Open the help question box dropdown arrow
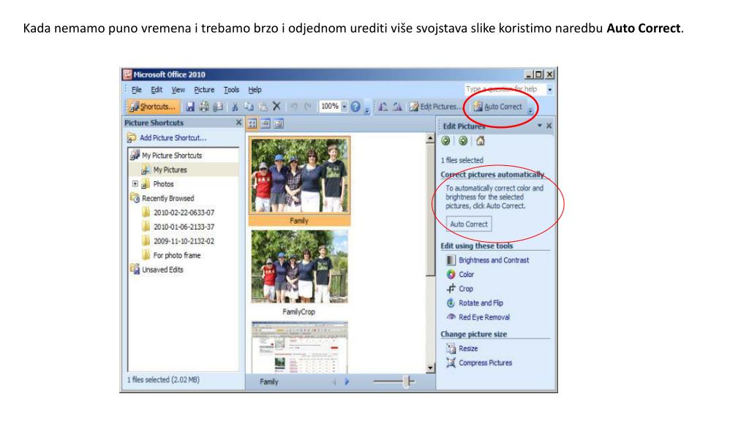Image resolution: width=749 pixels, height=421 pixels. pos(550,89)
